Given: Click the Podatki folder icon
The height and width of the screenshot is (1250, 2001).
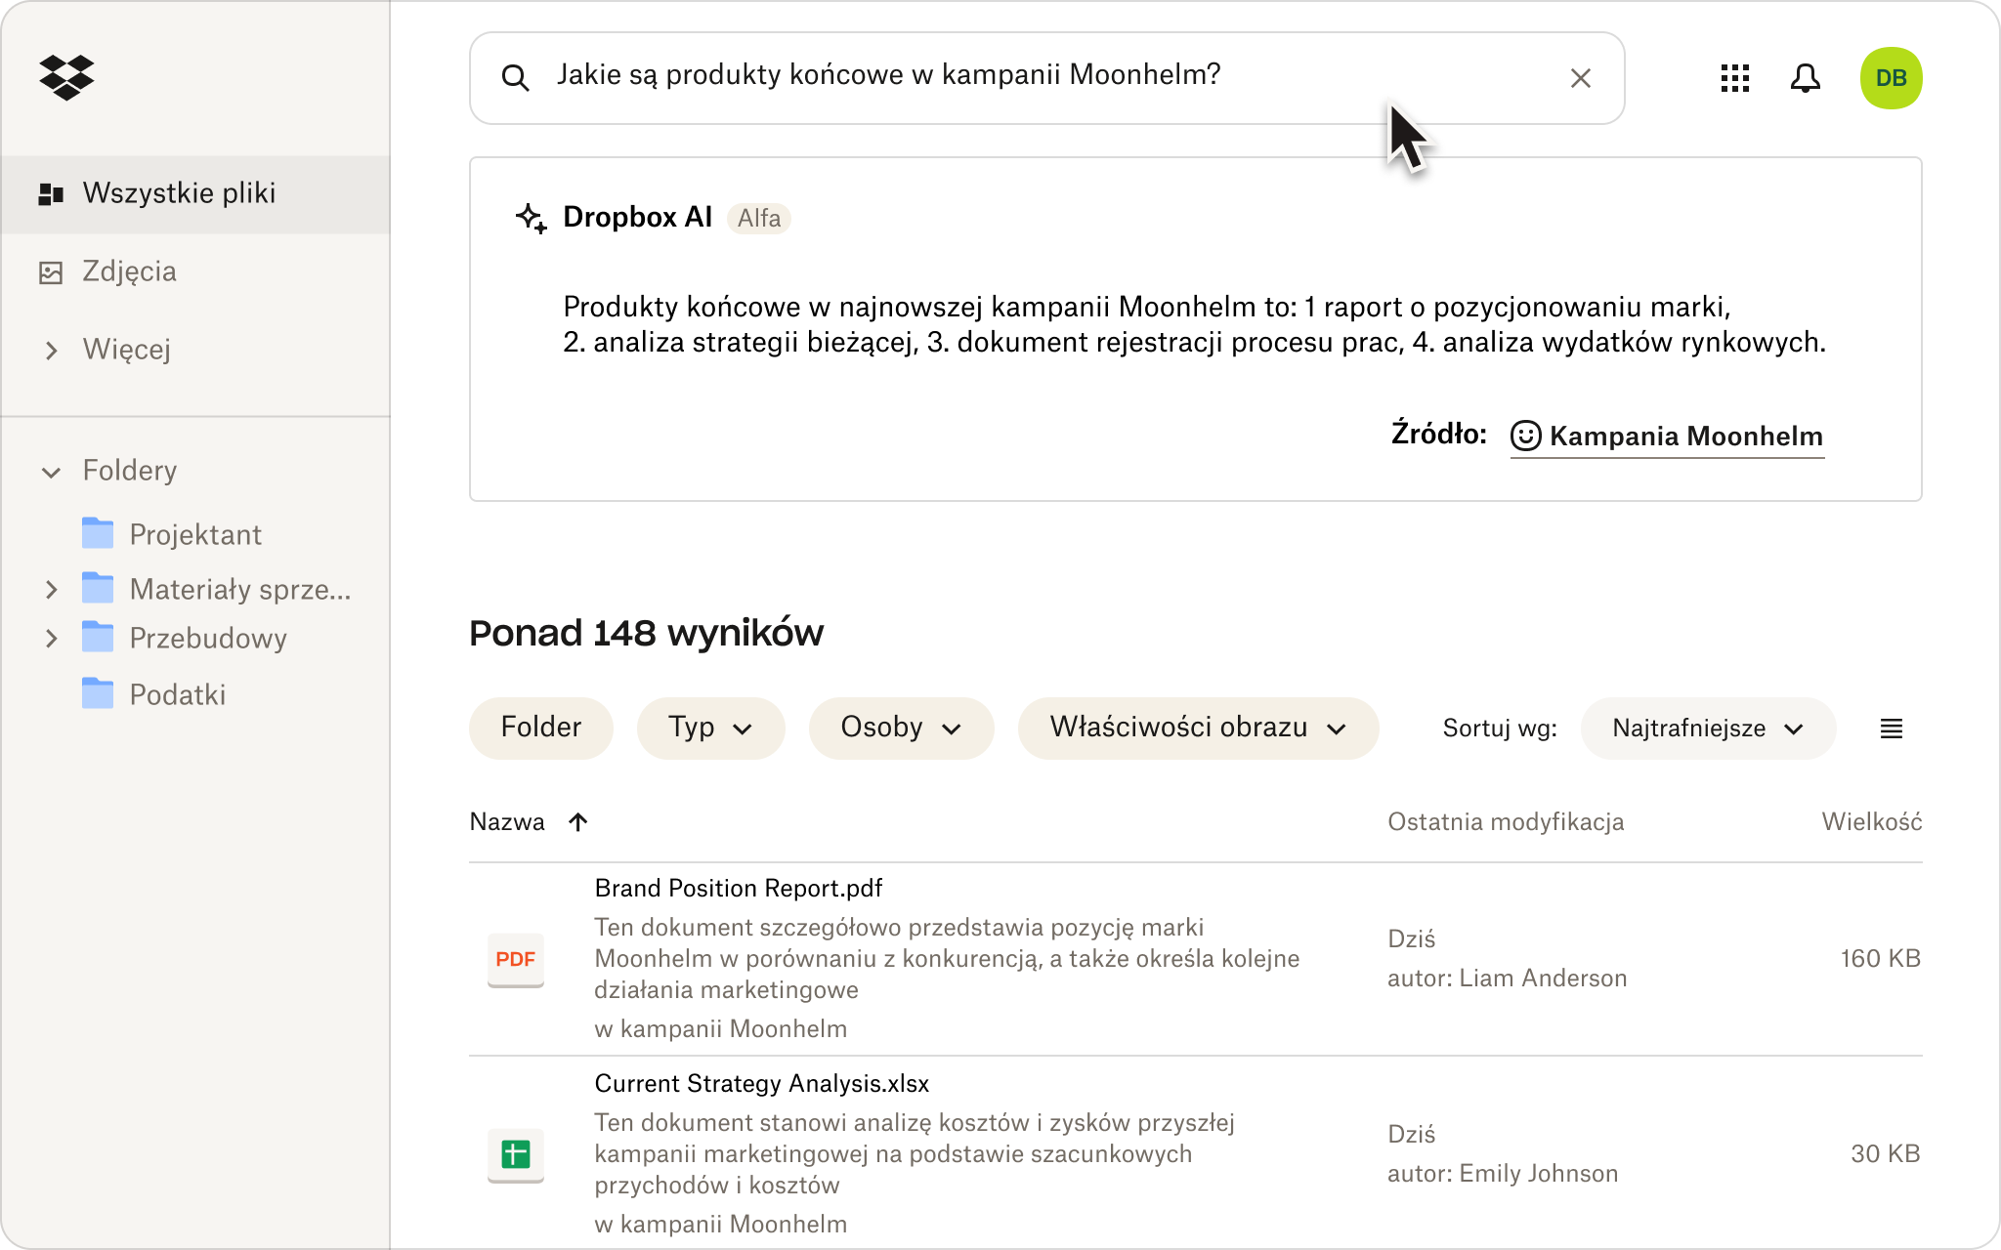Looking at the screenshot, I should click(x=98, y=693).
